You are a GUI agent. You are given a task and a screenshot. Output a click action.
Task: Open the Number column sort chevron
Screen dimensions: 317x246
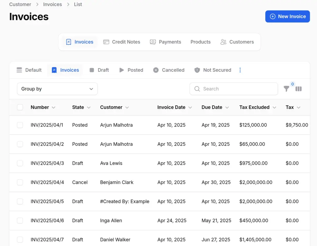point(54,108)
